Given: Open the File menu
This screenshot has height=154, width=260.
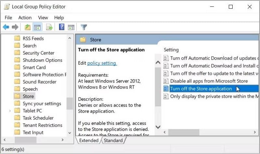Looking at the screenshot, I should point(8,18).
